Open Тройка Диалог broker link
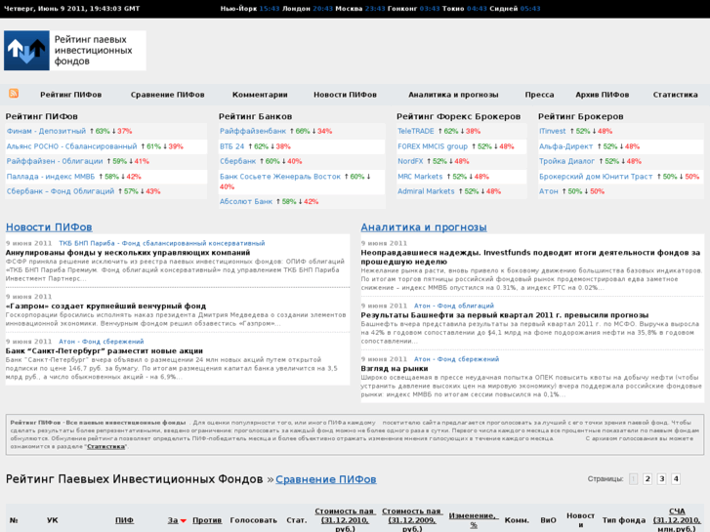The image size is (710, 532). (x=566, y=161)
